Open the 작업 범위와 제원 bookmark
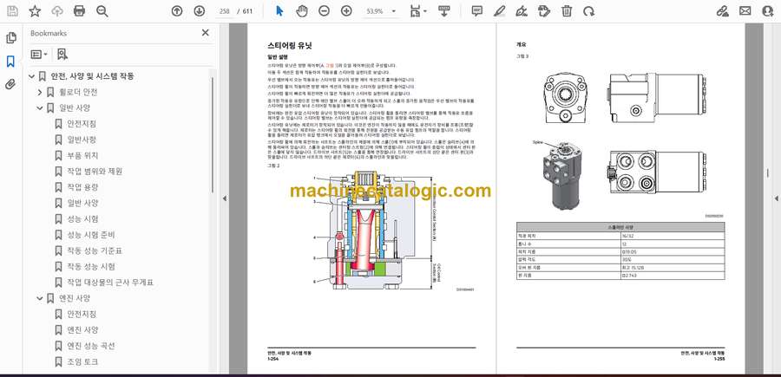Image resolution: width=781 pixels, height=377 pixels. click(95, 172)
